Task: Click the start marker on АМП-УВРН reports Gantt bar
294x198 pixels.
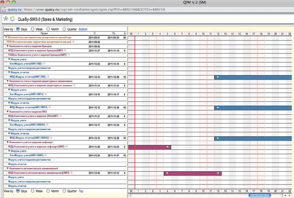Action: (218, 107)
